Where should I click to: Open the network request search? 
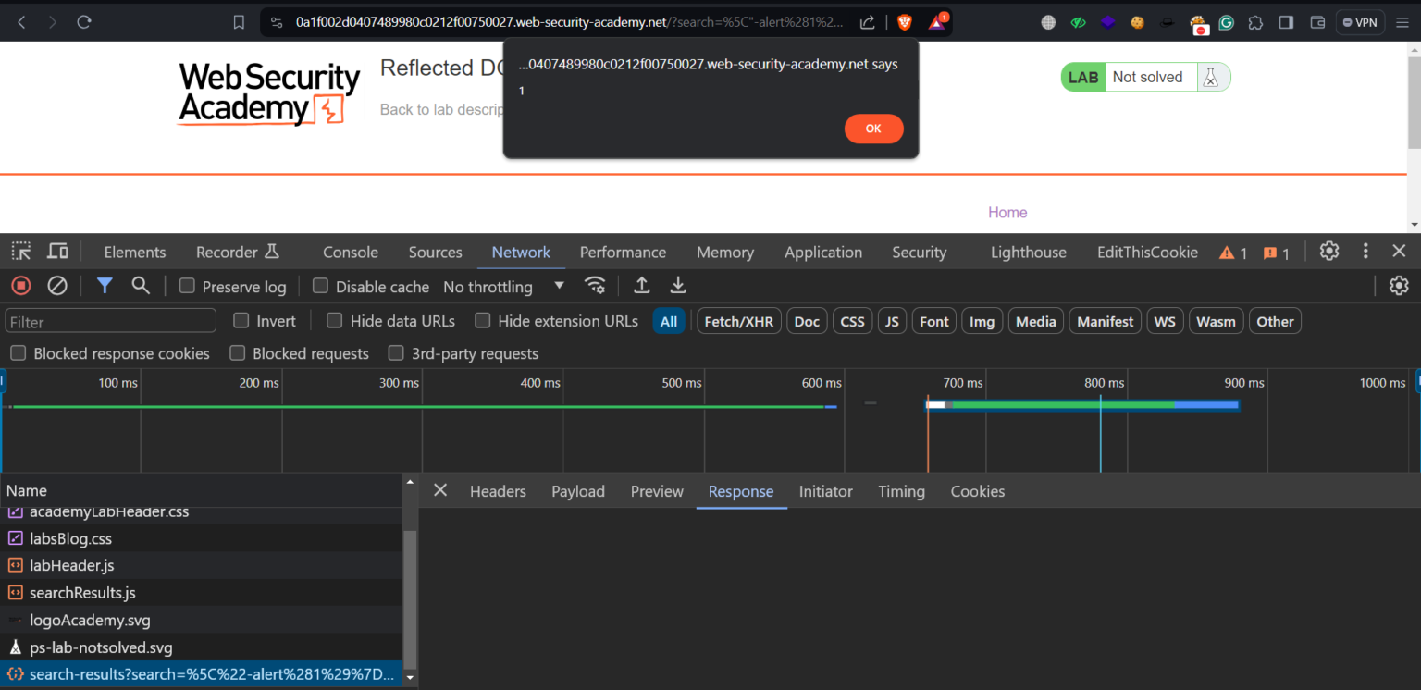coord(141,286)
